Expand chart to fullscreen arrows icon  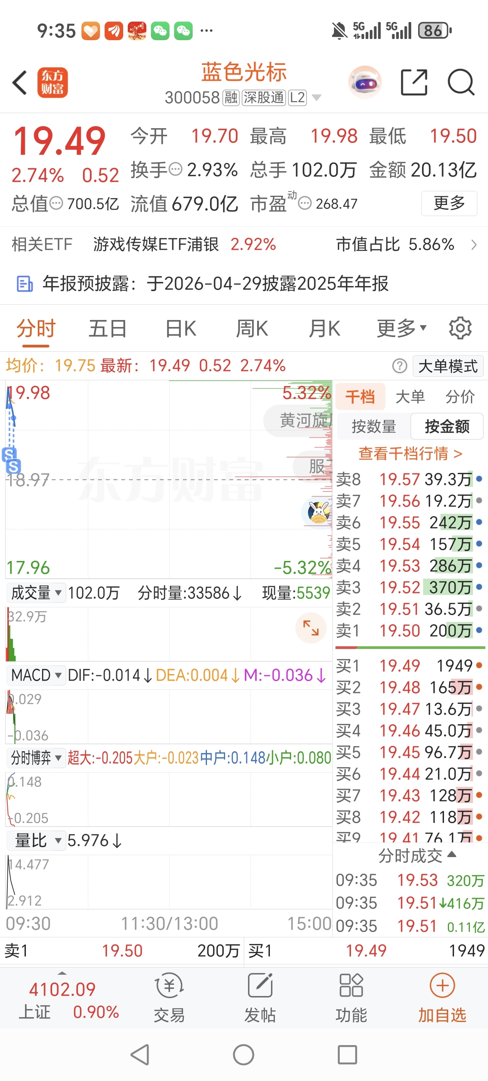[311, 628]
